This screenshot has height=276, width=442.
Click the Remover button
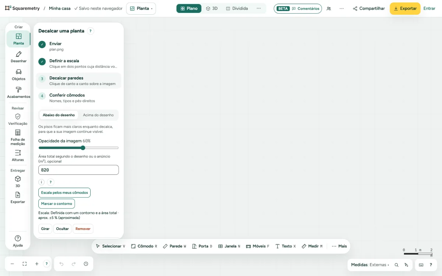click(x=83, y=229)
